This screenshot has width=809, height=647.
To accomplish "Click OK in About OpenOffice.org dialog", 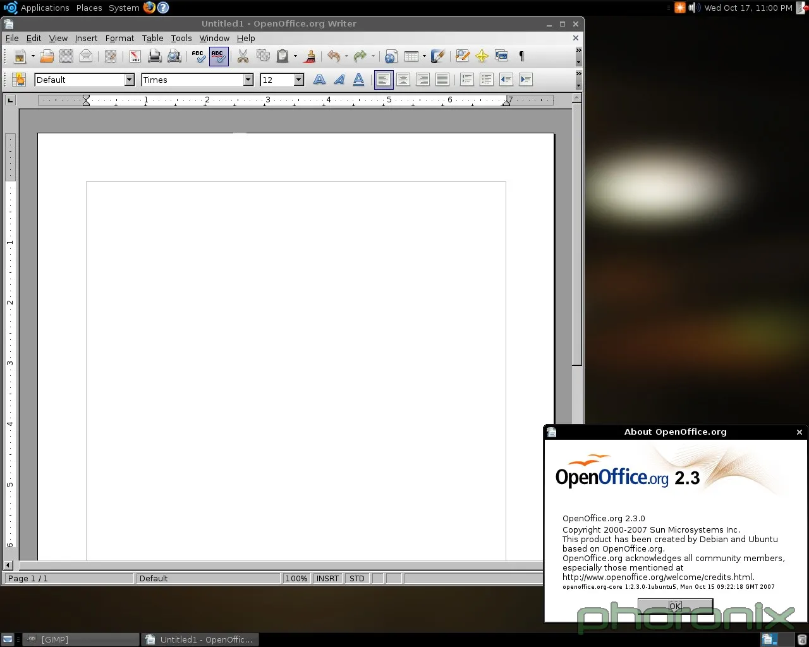I will (x=675, y=606).
